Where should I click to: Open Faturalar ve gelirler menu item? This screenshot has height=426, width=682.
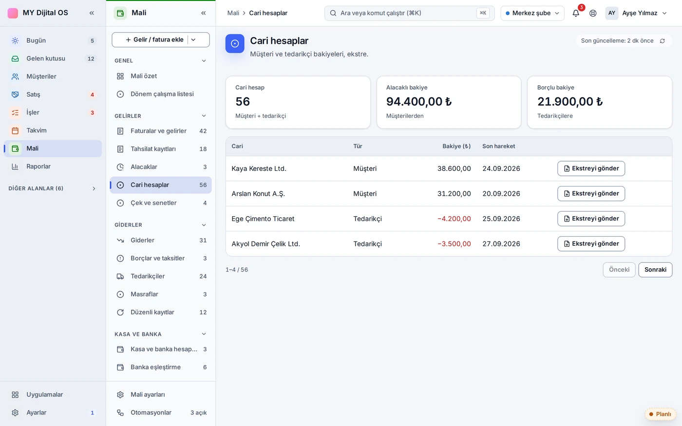161,131
